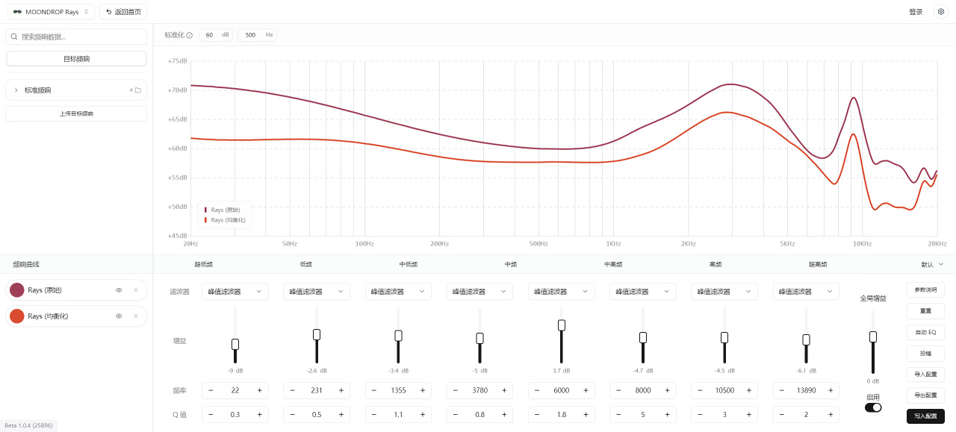The height and width of the screenshot is (432, 956).
Task: Increase frequency 6000 with plus
Action: (x=586, y=390)
